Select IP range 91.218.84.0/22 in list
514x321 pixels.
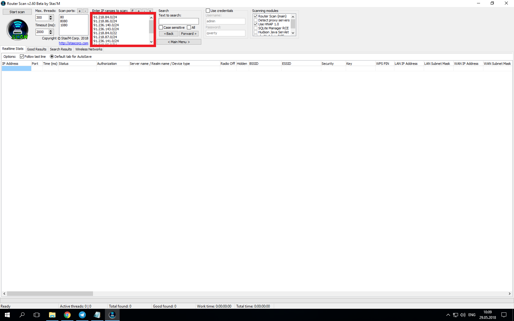pos(105,33)
